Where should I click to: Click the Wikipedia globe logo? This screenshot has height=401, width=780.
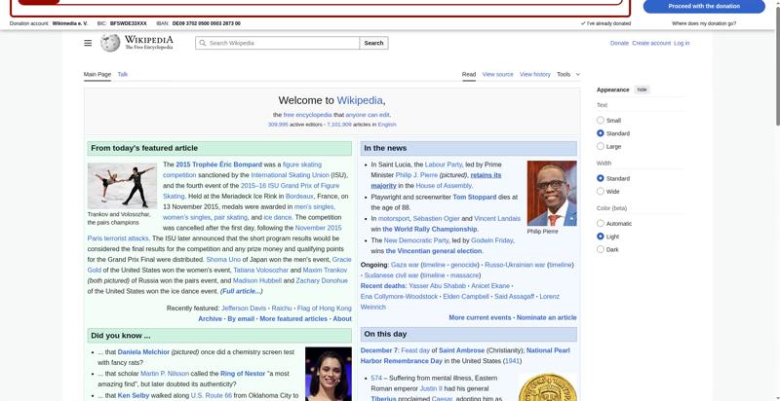tap(110, 43)
